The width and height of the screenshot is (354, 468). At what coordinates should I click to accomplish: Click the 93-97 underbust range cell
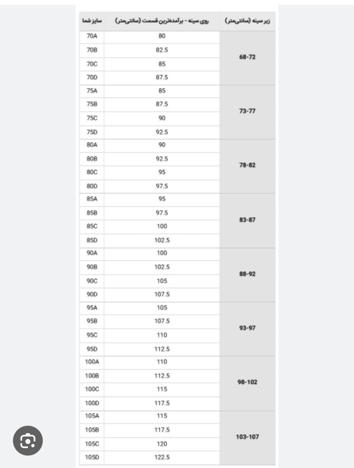tap(247, 329)
